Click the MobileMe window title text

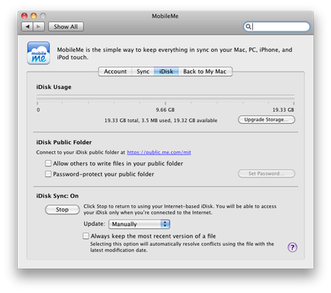pyautogui.click(x=165, y=17)
